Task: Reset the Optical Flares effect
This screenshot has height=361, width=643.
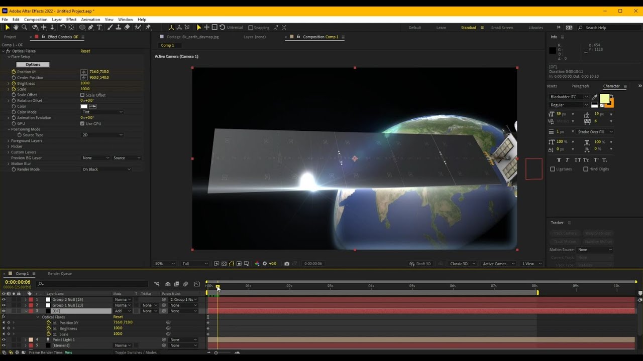Action: pyautogui.click(x=85, y=51)
